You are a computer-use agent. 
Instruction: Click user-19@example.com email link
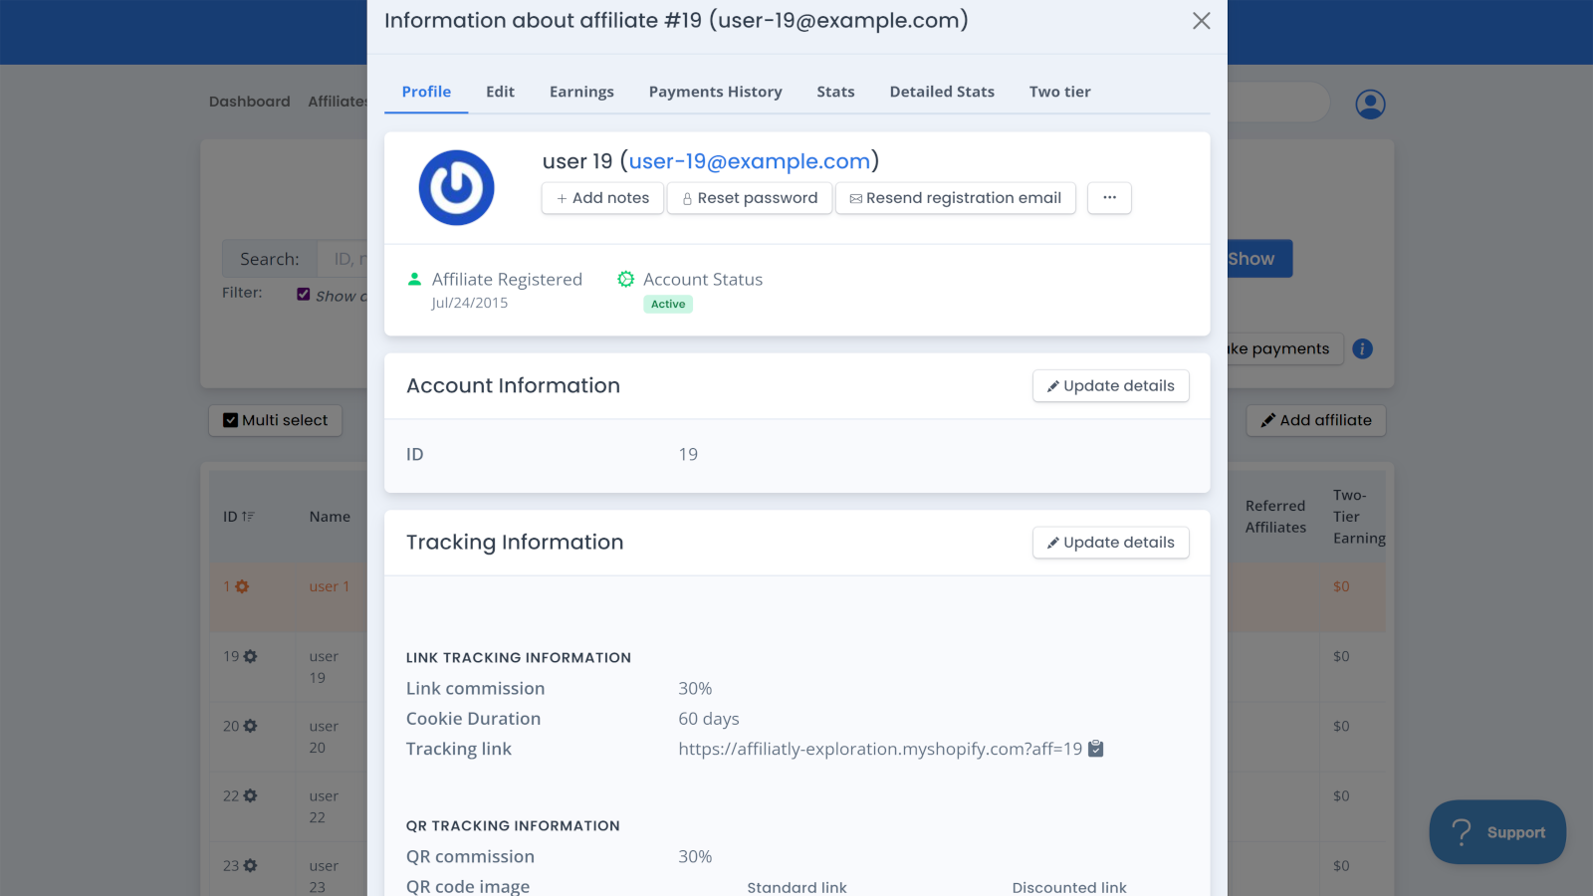point(749,161)
